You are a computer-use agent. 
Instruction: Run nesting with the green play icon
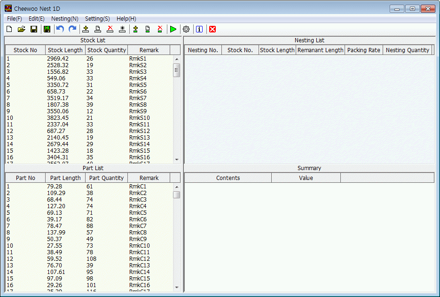[x=173, y=29]
